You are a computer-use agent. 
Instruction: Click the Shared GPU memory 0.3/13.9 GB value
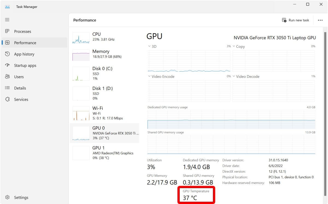click(x=198, y=182)
